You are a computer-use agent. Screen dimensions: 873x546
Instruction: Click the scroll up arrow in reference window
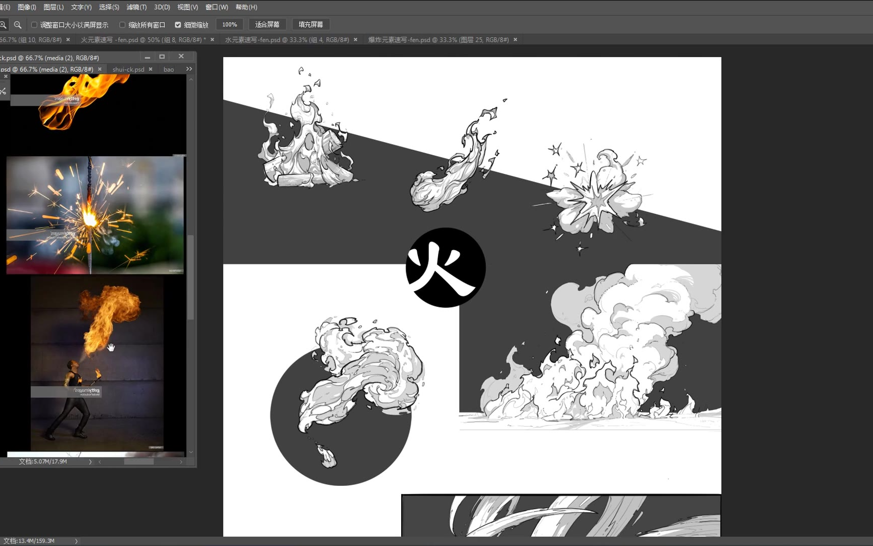point(191,80)
